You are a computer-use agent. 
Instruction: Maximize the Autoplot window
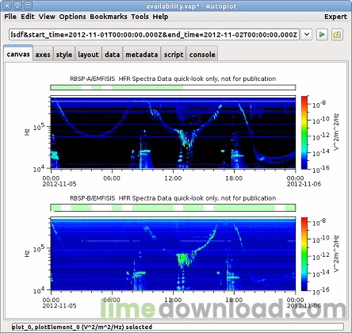28,6
